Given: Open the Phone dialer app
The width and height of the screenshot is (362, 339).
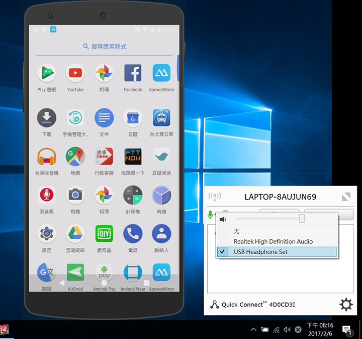Looking at the screenshot, I should (x=133, y=234).
